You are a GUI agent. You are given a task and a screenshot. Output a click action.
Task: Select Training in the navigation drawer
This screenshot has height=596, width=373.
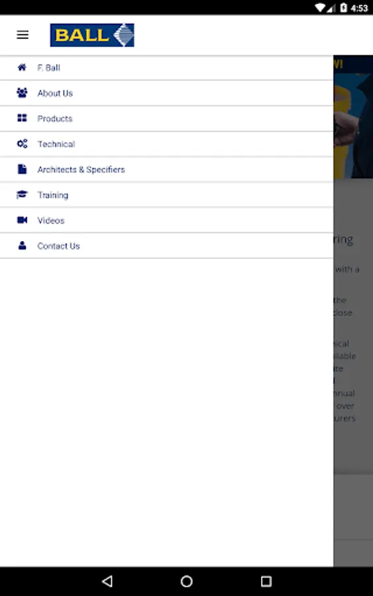[x=166, y=195]
